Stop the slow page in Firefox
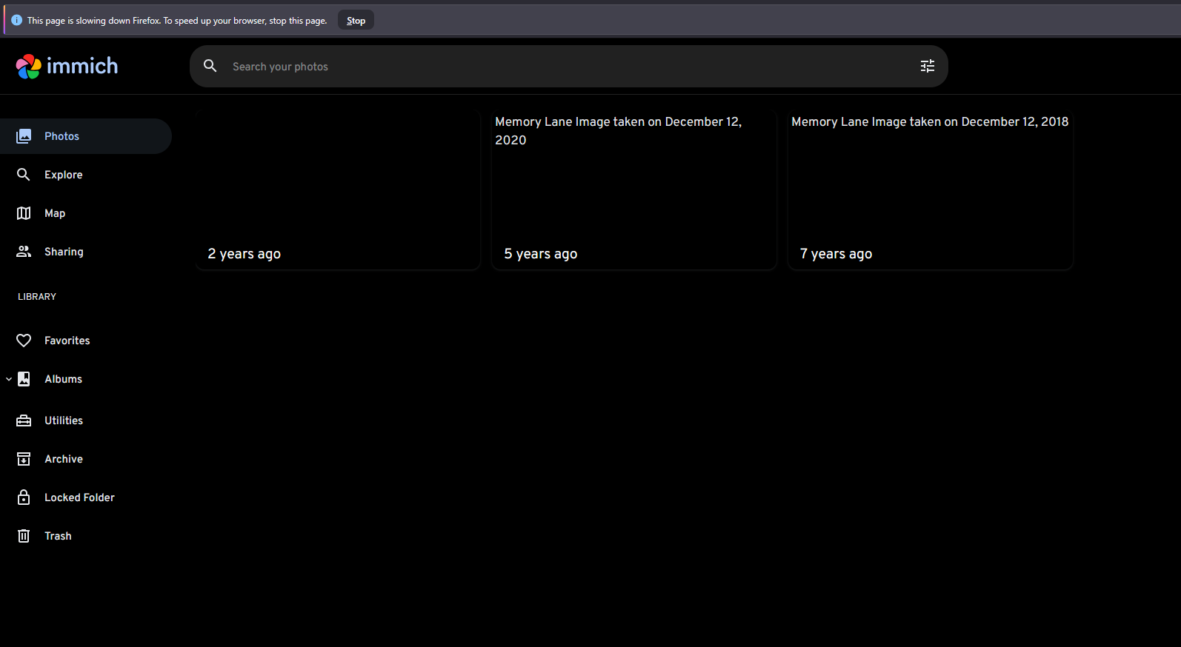 356,20
